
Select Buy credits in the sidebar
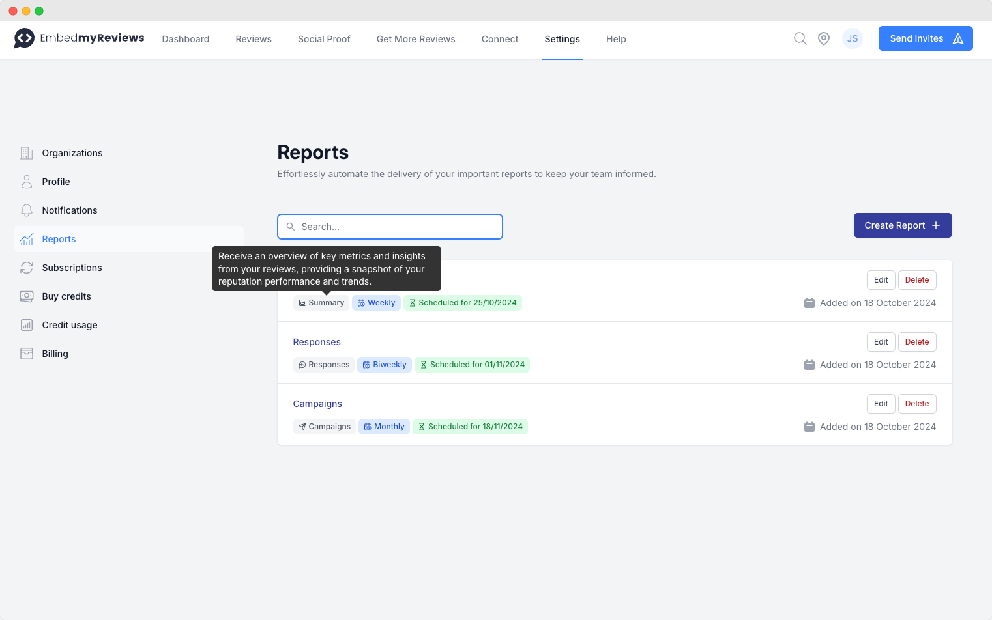66,296
